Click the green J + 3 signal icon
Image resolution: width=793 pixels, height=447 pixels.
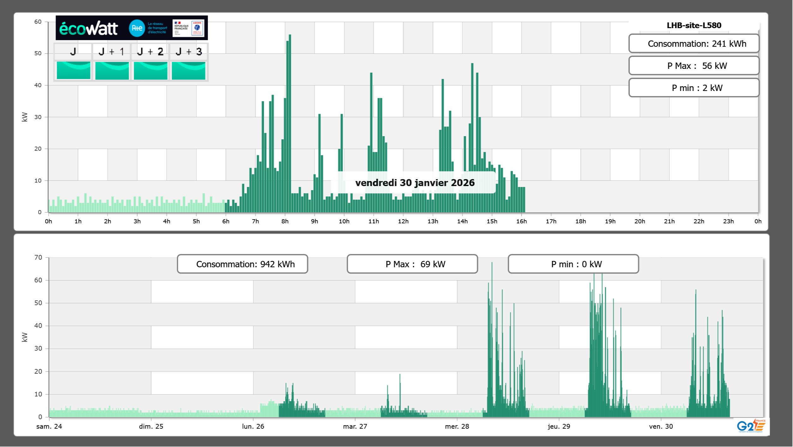click(x=189, y=70)
